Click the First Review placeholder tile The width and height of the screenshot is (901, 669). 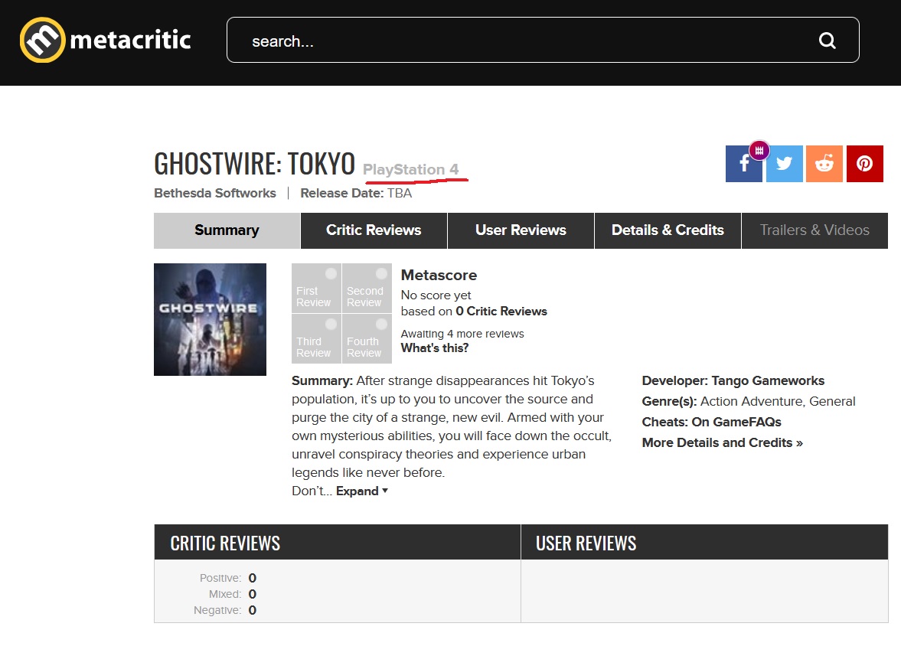[x=316, y=288]
